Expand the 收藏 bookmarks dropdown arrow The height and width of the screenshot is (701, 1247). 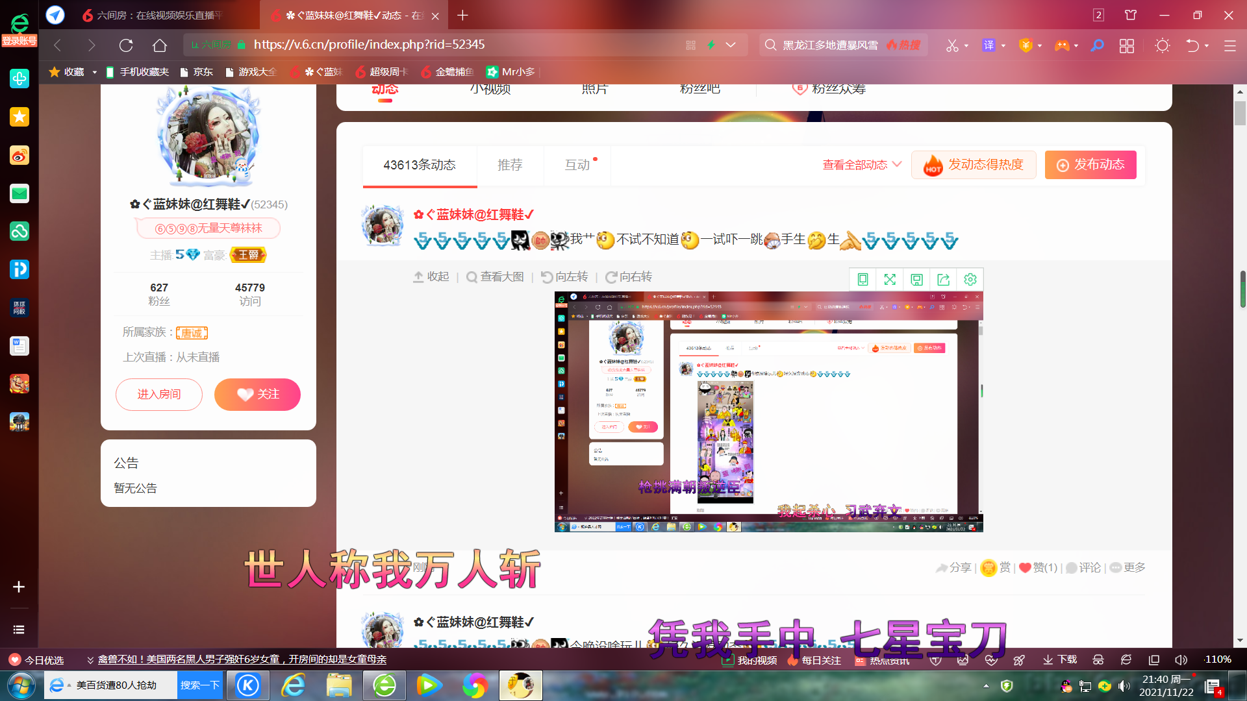[95, 72]
